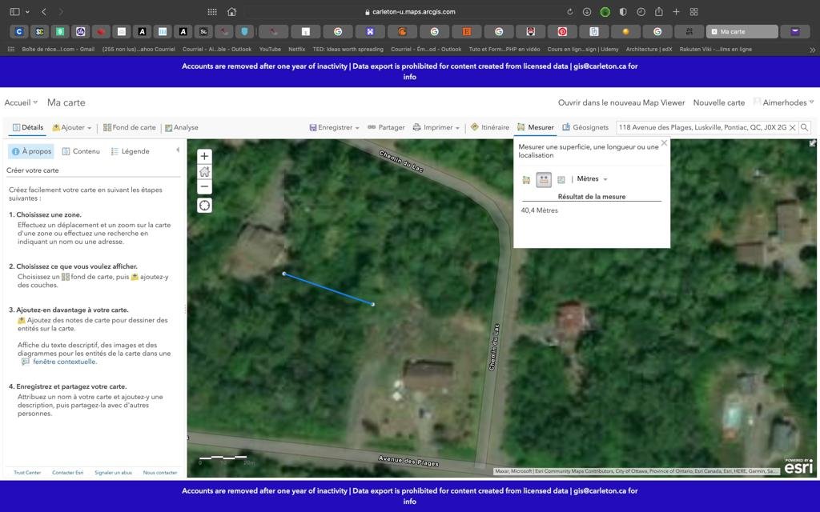The width and height of the screenshot is (820, 512).
Task: Click the default extent home button
Action: (205, 171)
